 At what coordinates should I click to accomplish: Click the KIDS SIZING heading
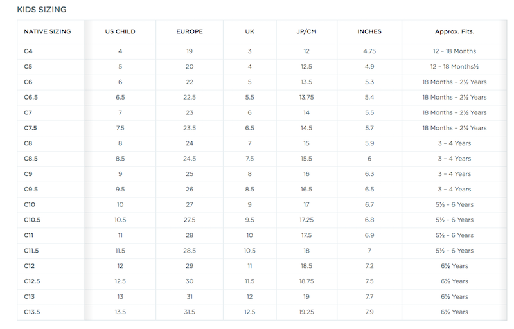click(x=42, y=10)
